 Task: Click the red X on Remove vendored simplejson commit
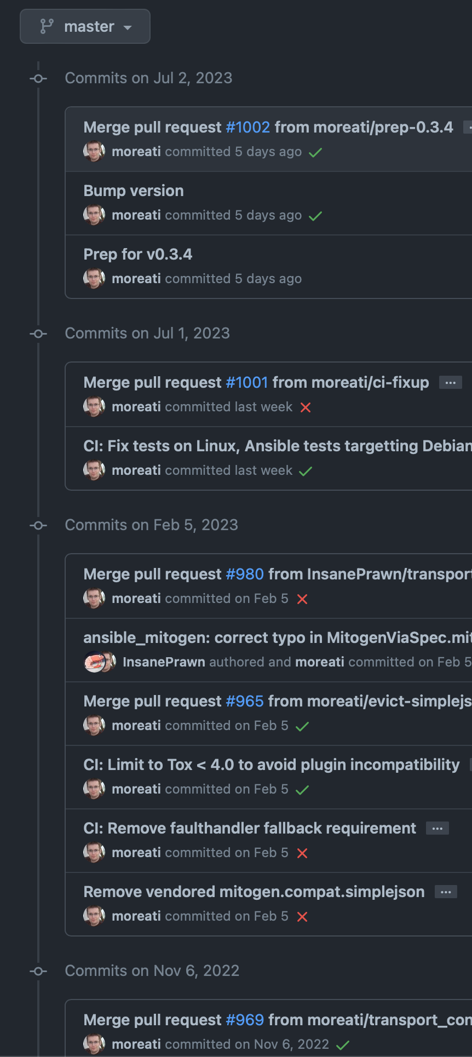[x=302, y=916]
